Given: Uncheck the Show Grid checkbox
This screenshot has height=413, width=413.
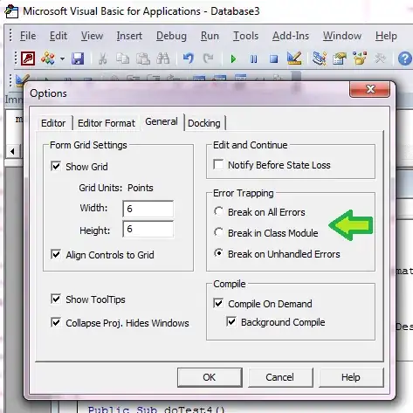Looking at the screenshot, I should pos(56,166).
